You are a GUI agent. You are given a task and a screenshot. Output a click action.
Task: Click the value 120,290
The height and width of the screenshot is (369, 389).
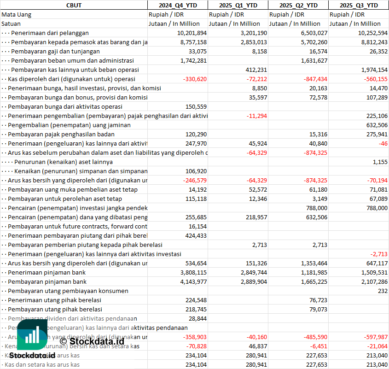point(196,135)
